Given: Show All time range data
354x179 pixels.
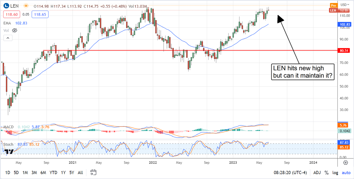Looking at the screenshot, I should [x=80, y=173].
